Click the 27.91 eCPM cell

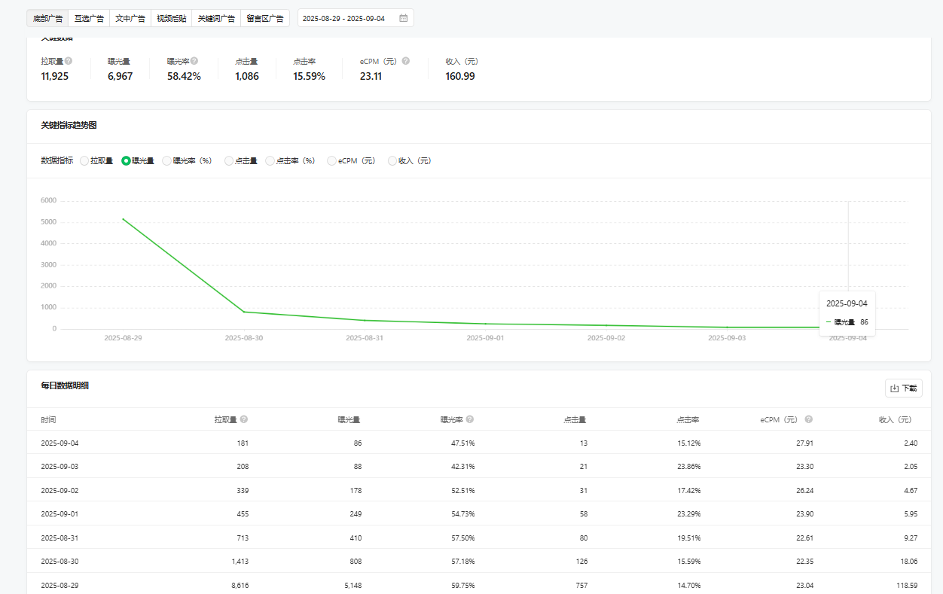coord(805,443)
